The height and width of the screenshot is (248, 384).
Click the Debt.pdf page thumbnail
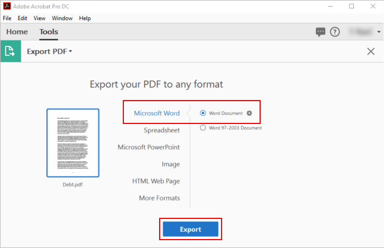(x=73, y=143)
